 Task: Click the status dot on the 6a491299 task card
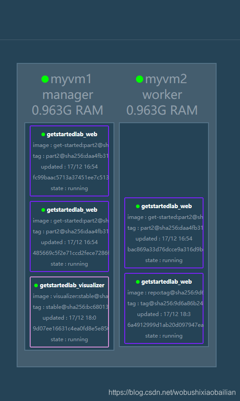[x=137, y=282]
